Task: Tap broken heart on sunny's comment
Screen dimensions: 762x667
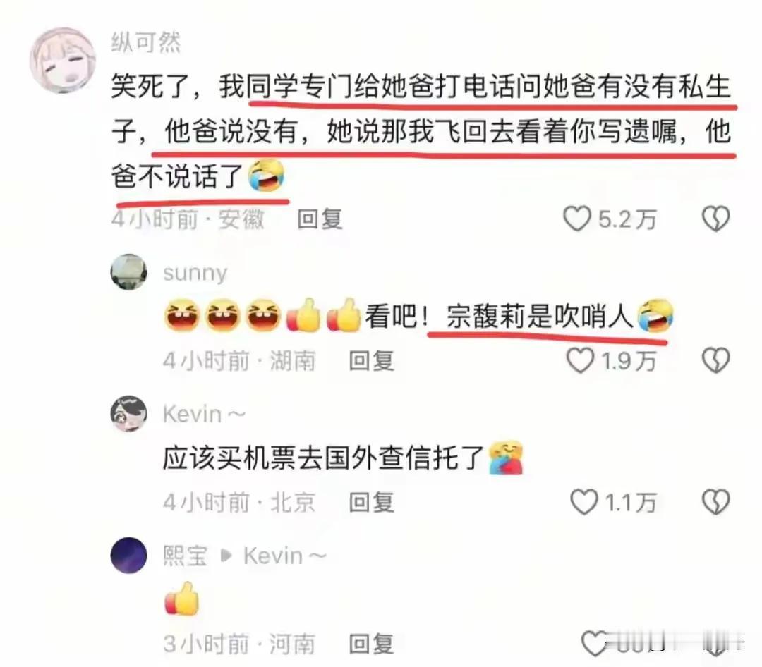Action: (716, 360)
